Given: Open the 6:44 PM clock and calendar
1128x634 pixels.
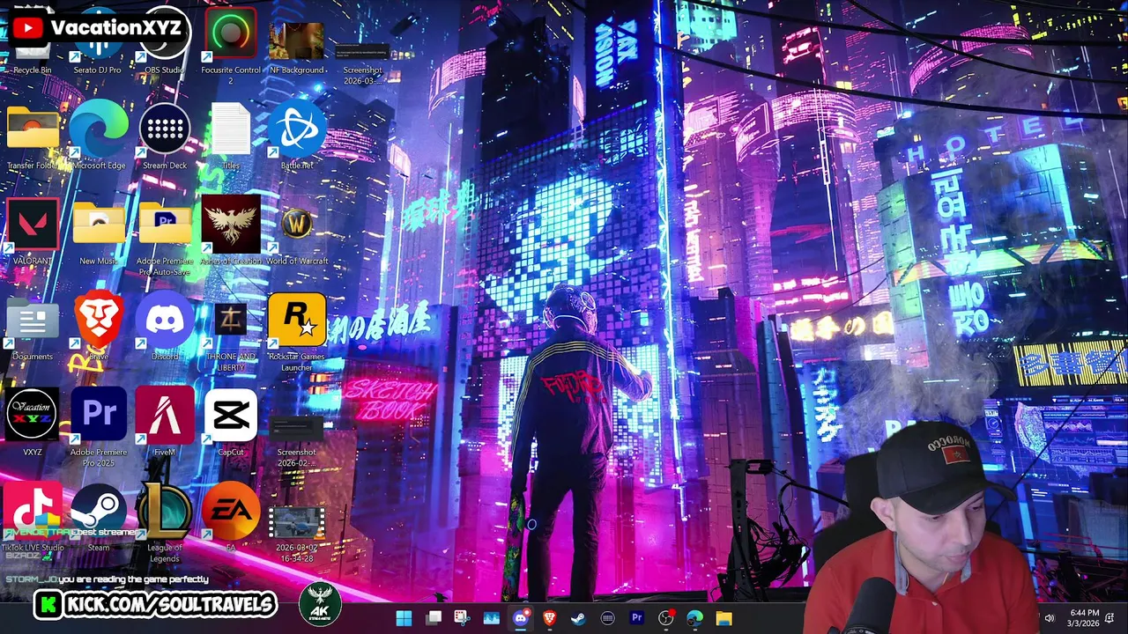Looking at the screenshot, I should click(x=1084, y=618).
